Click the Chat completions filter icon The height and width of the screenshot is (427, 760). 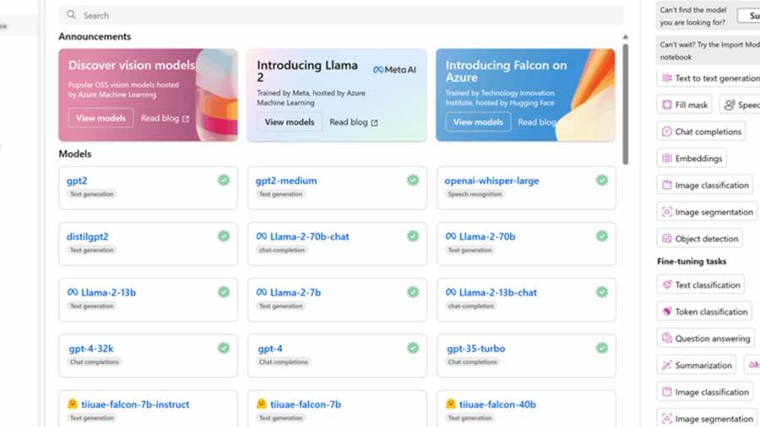coord(667,132)
